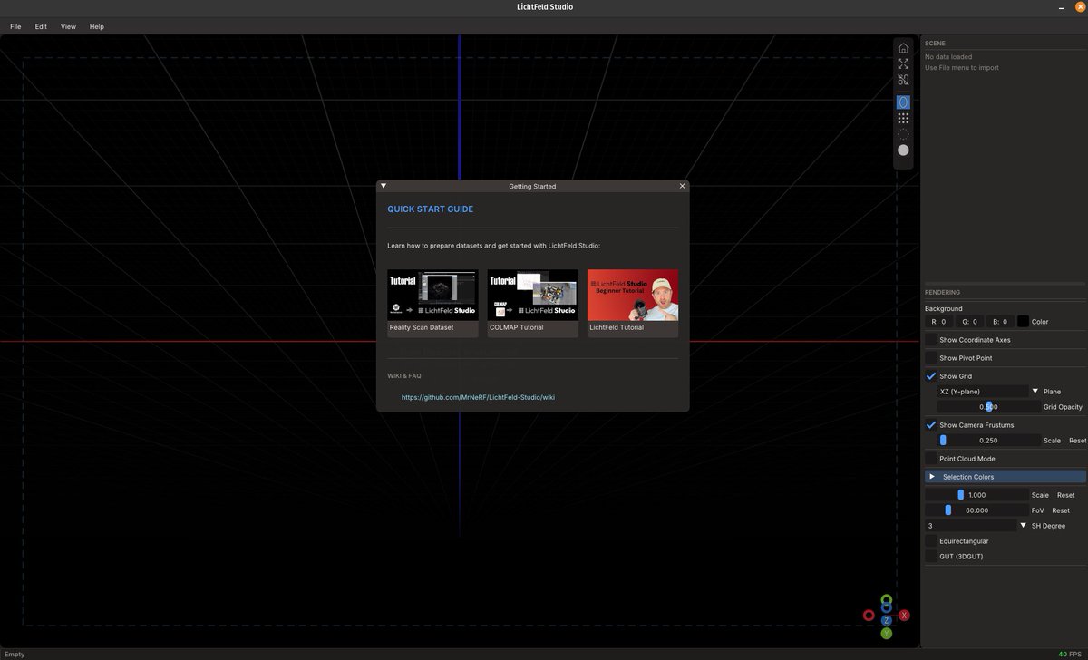Image resolution: width=1088 pixels, height=660 pixels.
Task: Click the Home view icon in viewport toolbar
Action: [x=903, y=48]
